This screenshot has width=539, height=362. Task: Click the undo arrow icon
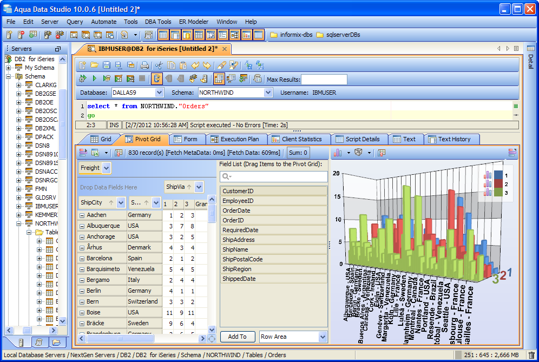195,65
